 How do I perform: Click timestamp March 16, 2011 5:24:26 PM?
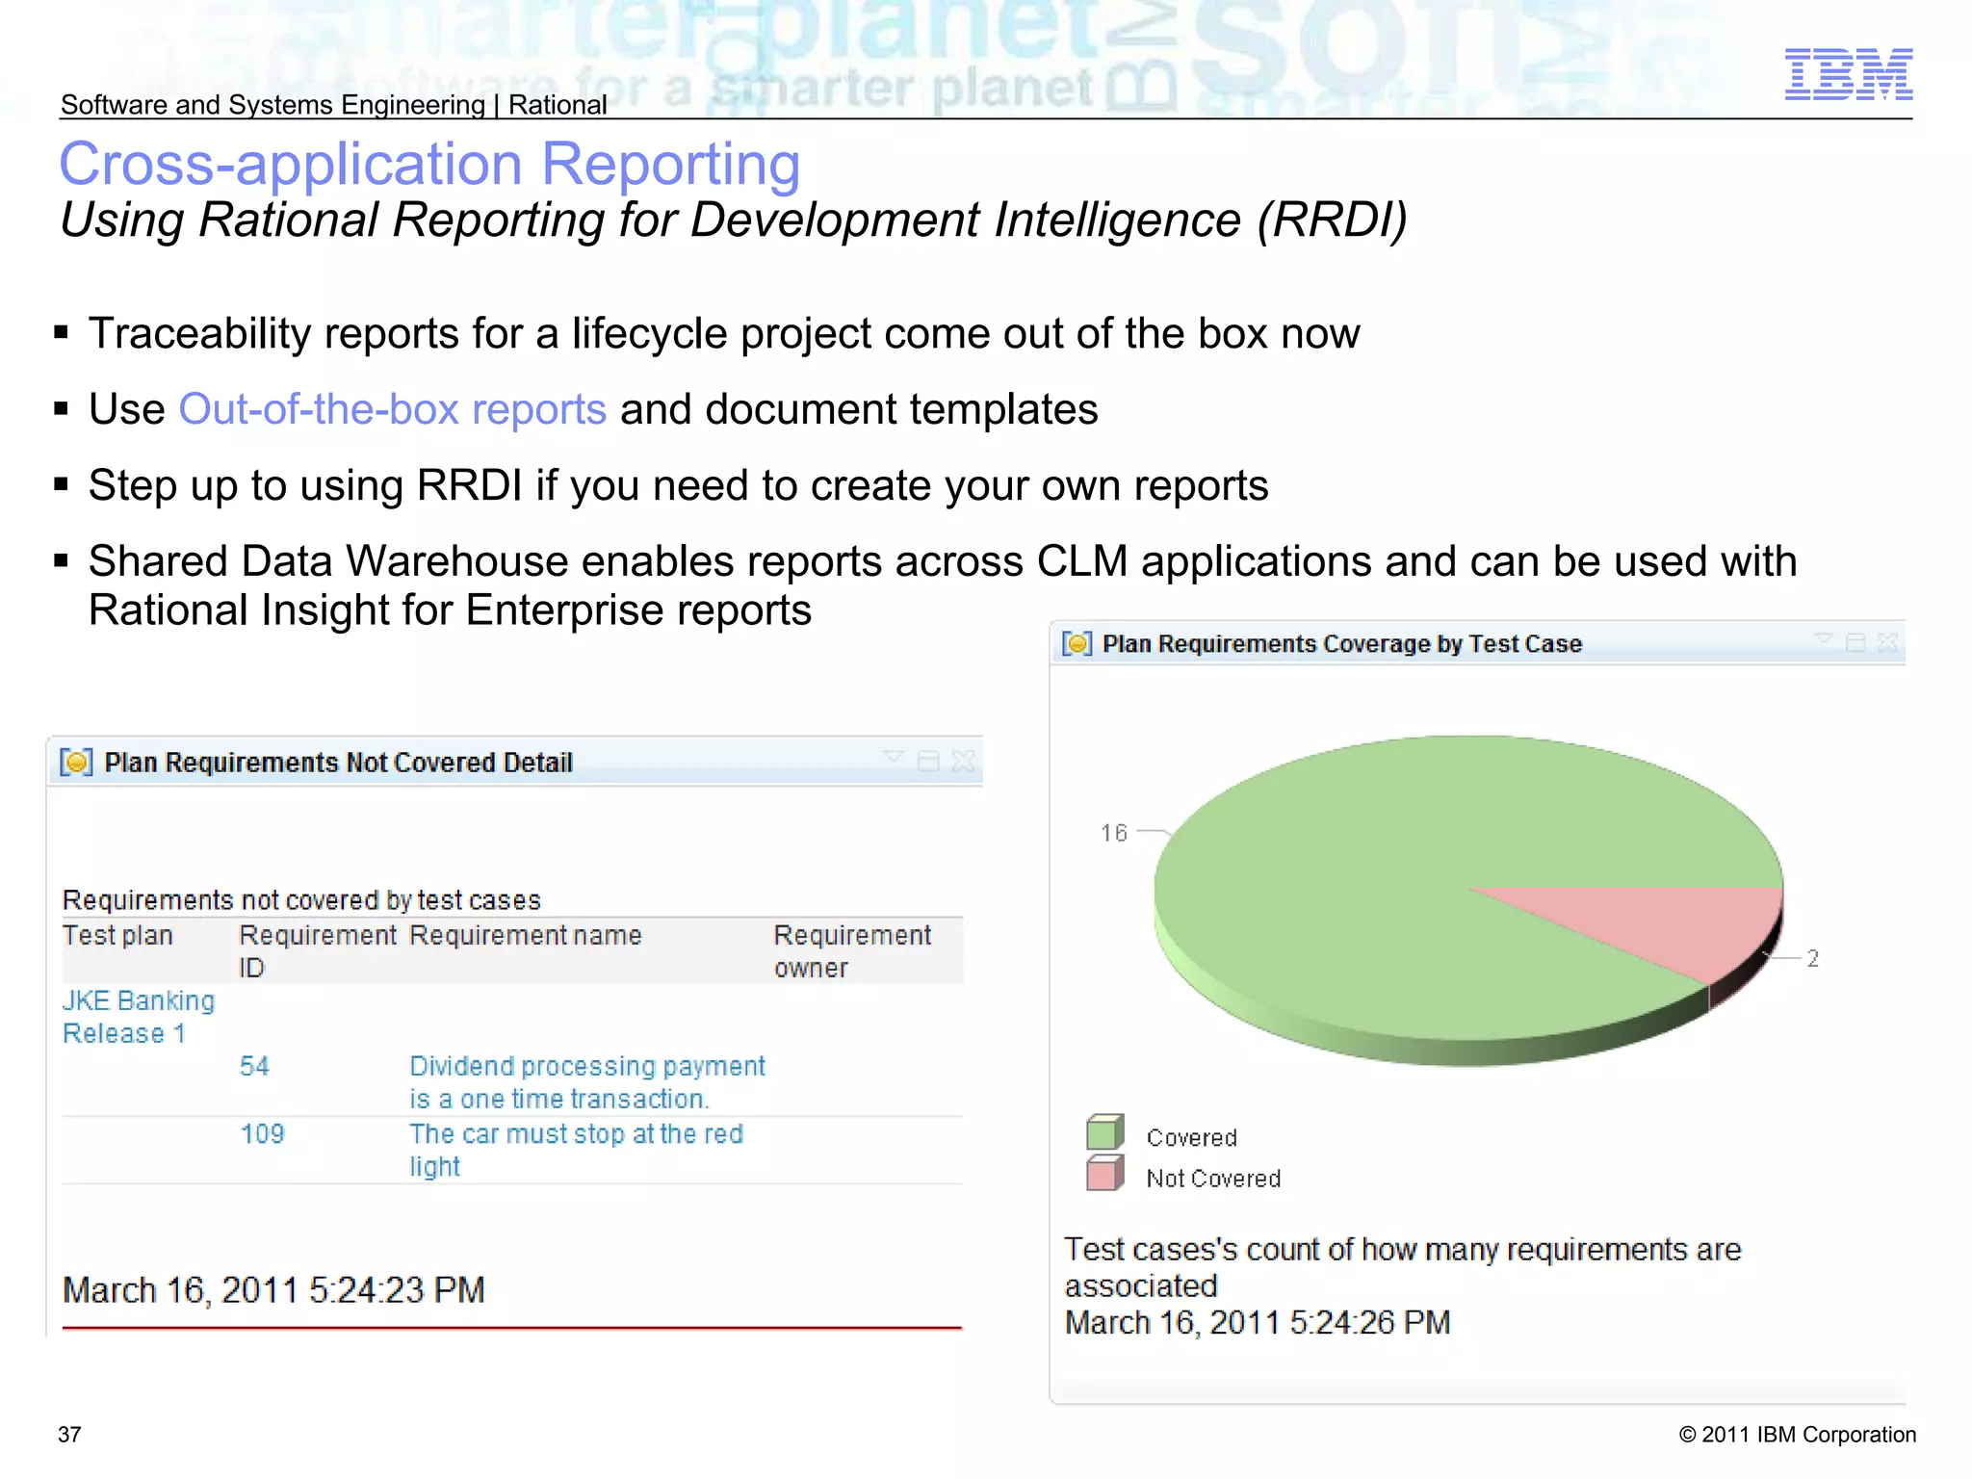pyautogui.click(x=1258, y=1322)
